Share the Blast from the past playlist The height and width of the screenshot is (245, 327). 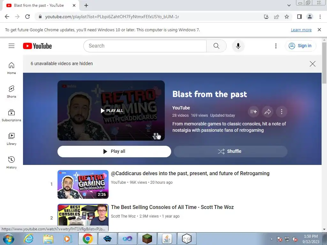pos(268,112)
